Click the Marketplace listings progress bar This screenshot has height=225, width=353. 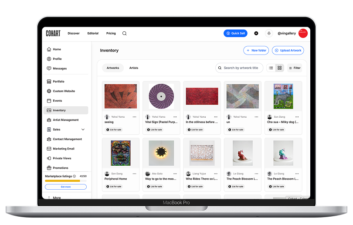65,181
